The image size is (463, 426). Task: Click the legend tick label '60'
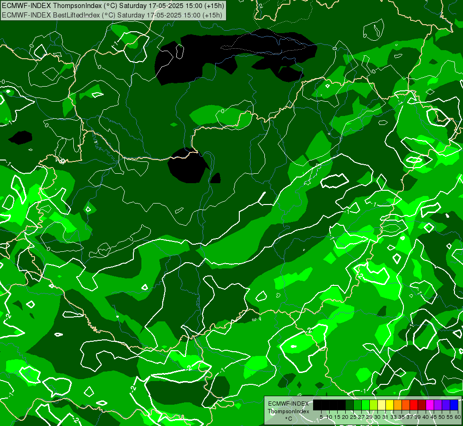[458, 417]
